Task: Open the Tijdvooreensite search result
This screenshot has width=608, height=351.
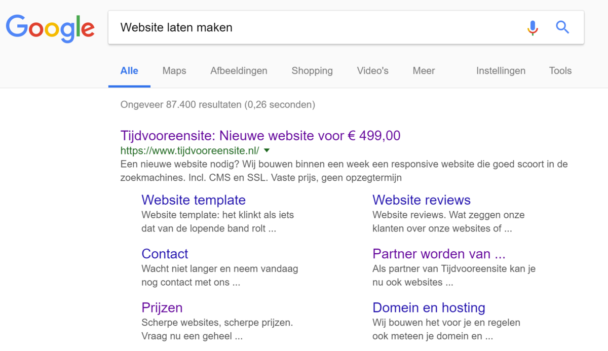Action: (260, 136)
